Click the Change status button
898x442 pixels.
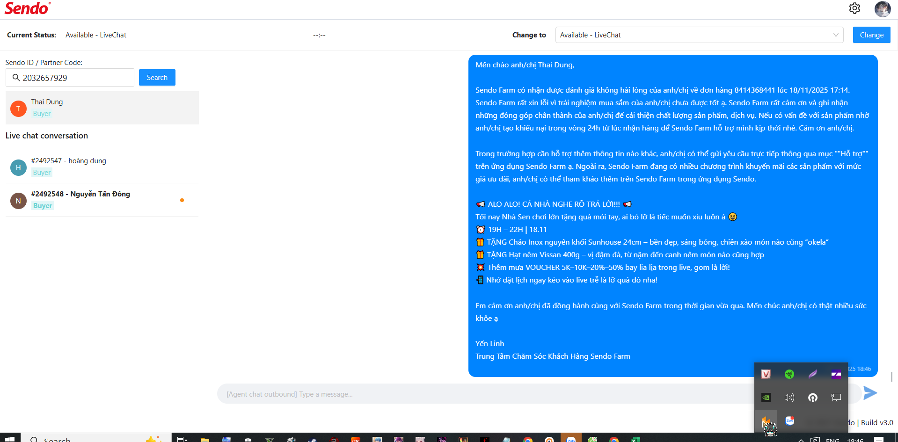coord(871,35)
